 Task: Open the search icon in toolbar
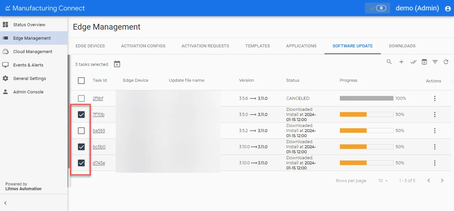coord(389,62)
